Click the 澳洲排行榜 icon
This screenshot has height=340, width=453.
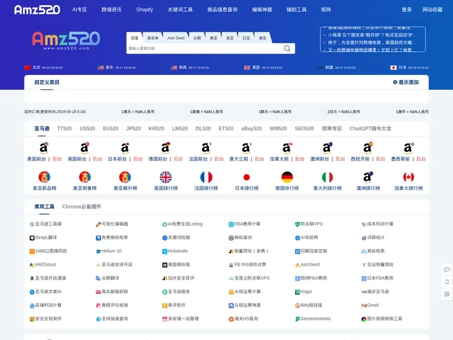[x=368, y=177]
